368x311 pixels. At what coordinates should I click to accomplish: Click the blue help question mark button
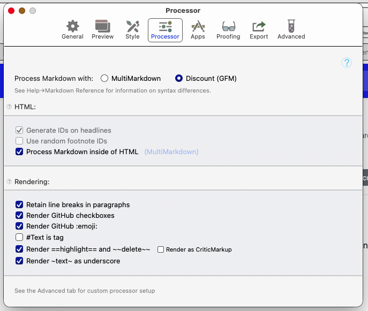pos(347,63)
